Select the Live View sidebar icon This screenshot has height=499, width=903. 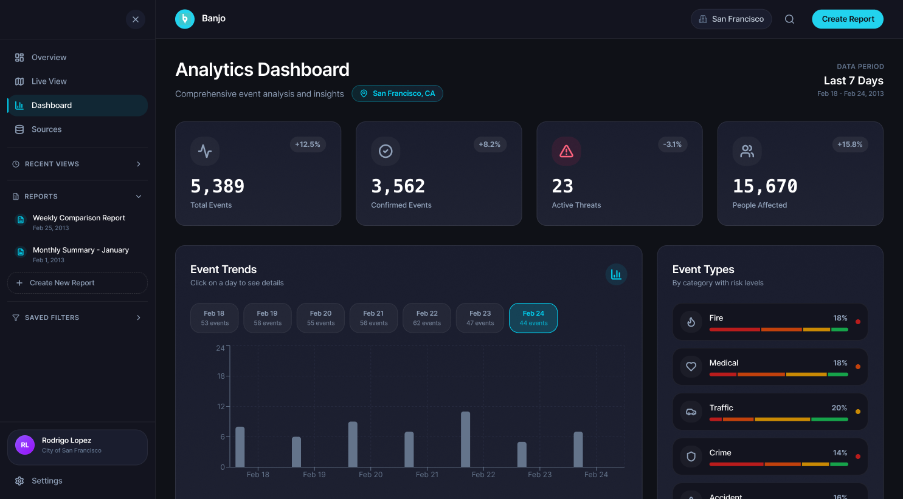[x=21, y=81]
